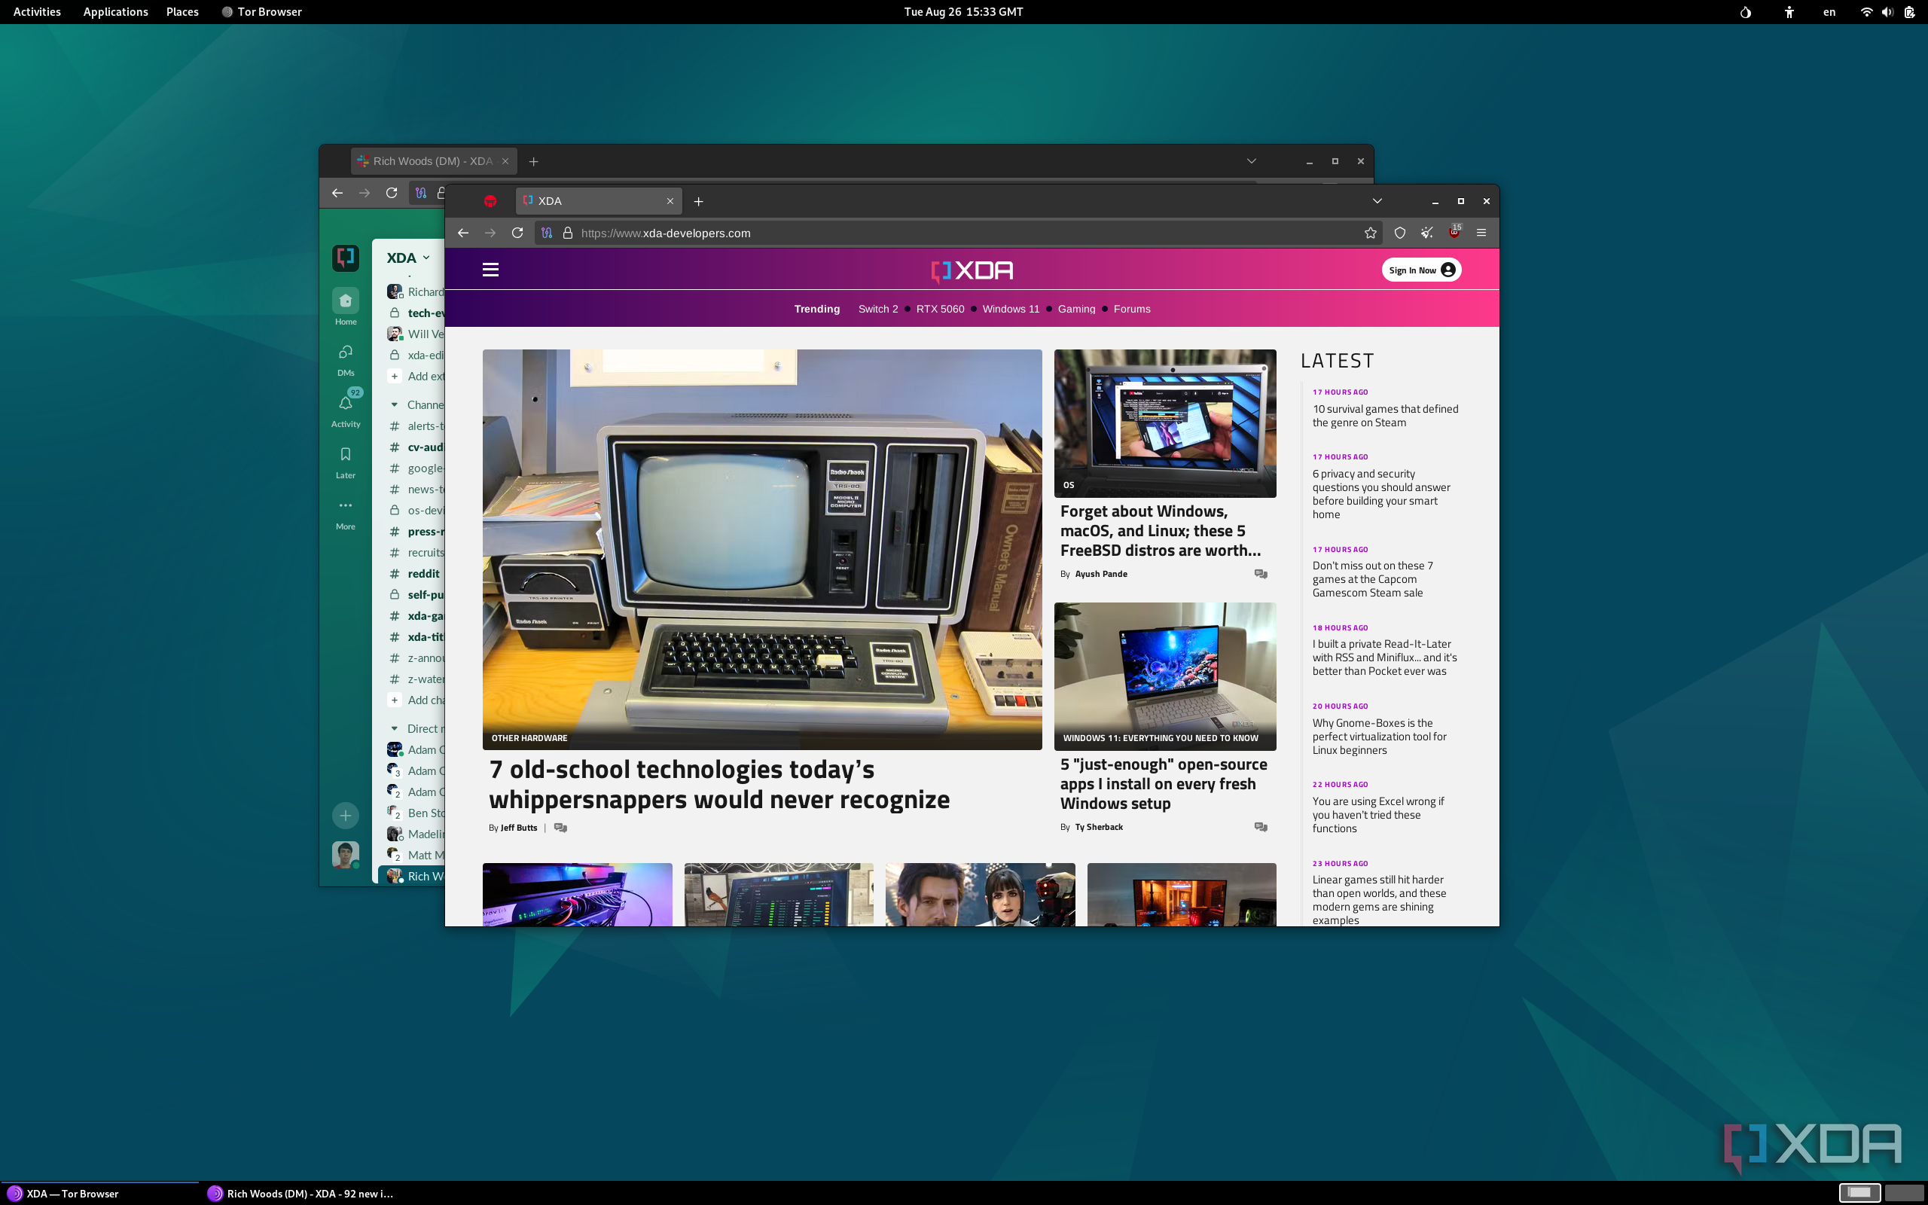
Task: Toggle the accessibility menu in top bar
Action: coord(1789,12)
